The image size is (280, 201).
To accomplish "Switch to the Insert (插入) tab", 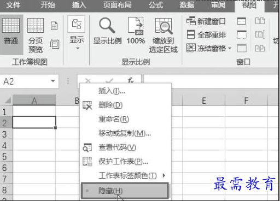I will pos(79,5).
